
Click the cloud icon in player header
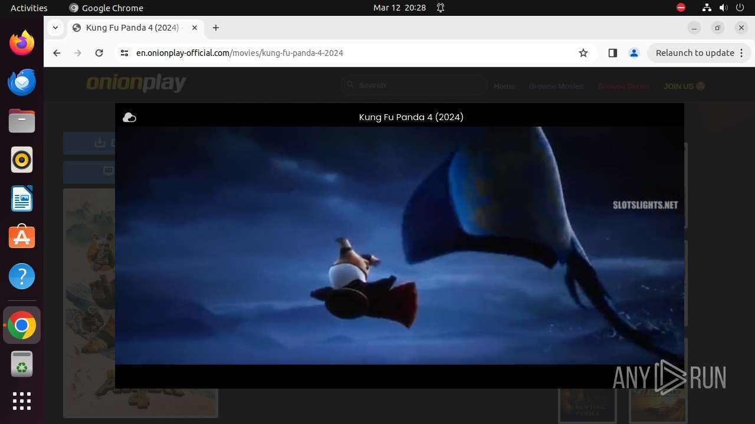coord(129,118)
